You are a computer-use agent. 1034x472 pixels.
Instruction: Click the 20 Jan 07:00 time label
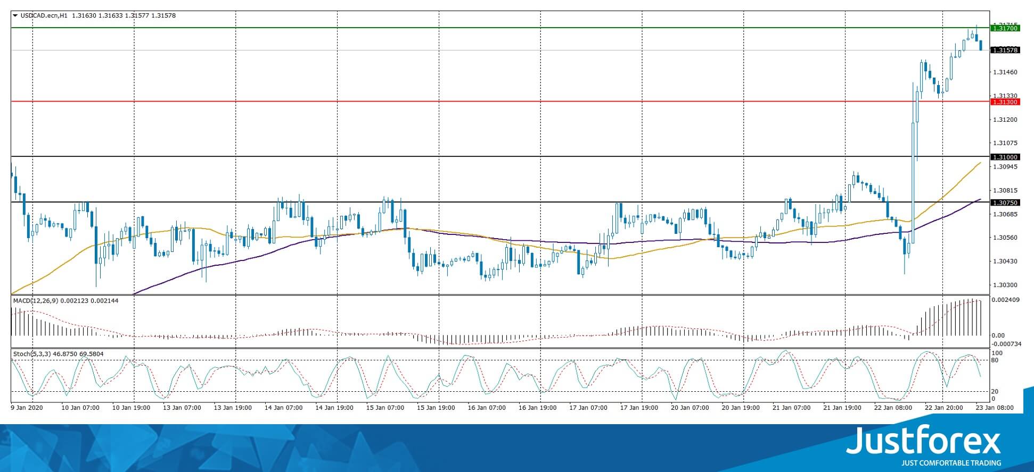pos(690,408)
